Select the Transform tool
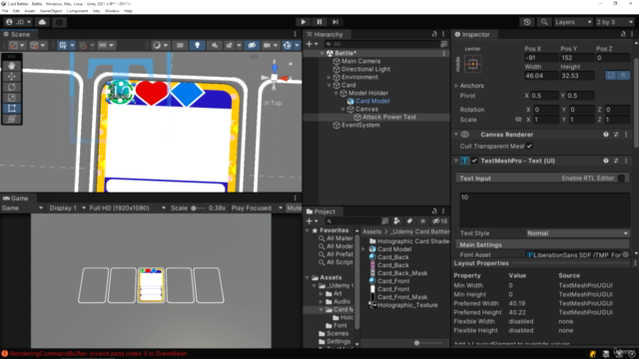Viewport: 639px width, 359px height. tap(11, 119)
